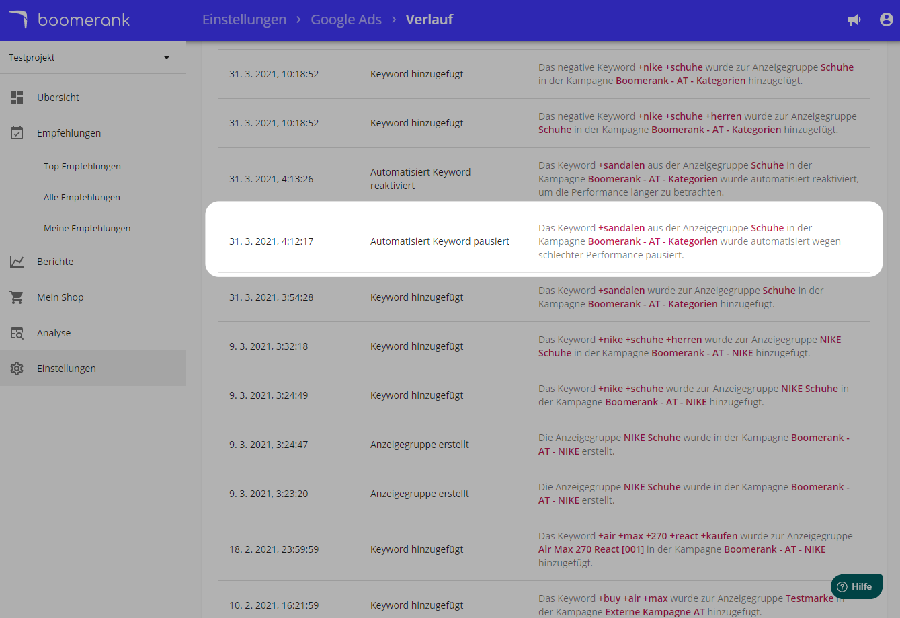The width and height of the screenshot is (900, 618).
Task: Click keyword '+nike +schuhe +herren' at 3:32:18
Action: [650, 340]
